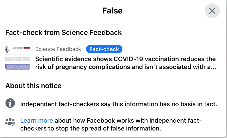This screenshot has height=138, width=227.
Task: Expand the truncated headline at its ellipsis
Action: [x=212, y=67]
